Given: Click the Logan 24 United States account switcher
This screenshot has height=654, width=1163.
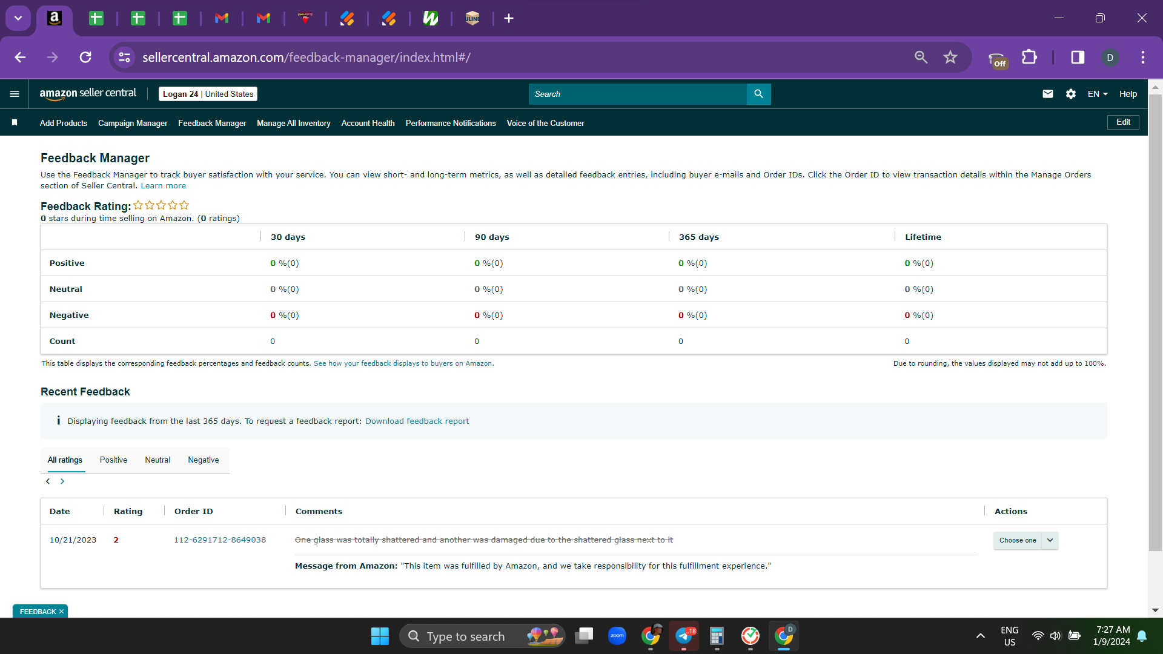Looking at the screenshot, I should coord(208,94).
